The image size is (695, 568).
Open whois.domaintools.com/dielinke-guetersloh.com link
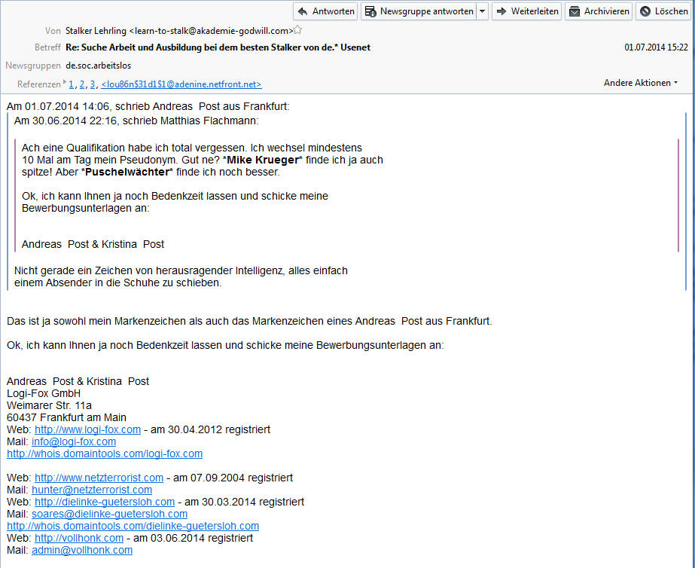tap(133, 526)
